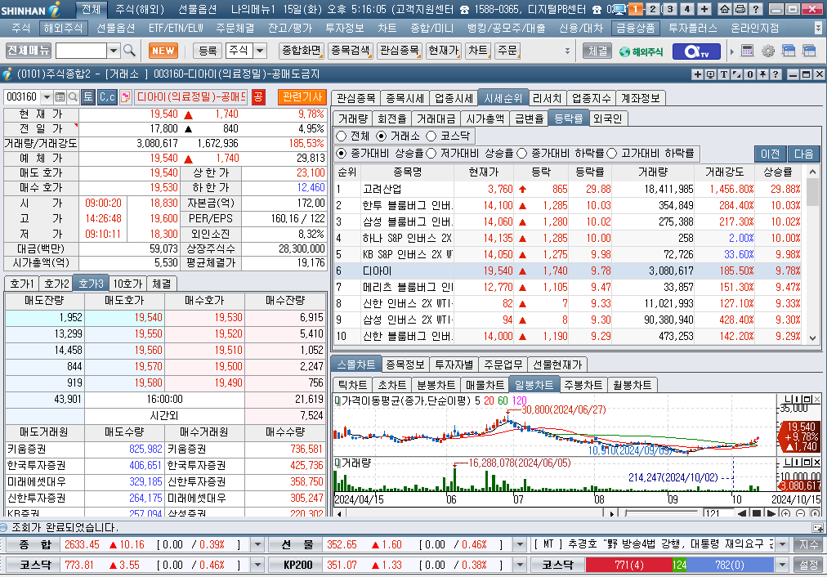827x577 pixels.
Task: Open the 10호가 order book tab
Action: pyautogui.click(x=127, y=284)
